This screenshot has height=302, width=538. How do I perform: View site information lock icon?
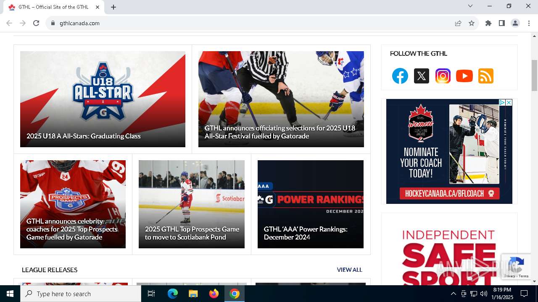[x=53, y=23]
